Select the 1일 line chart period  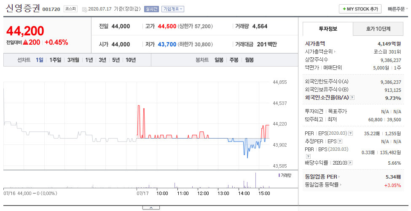[40, 60]
